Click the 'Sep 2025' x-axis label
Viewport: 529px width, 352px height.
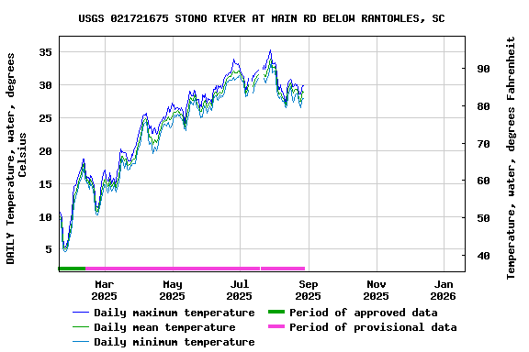308,291
